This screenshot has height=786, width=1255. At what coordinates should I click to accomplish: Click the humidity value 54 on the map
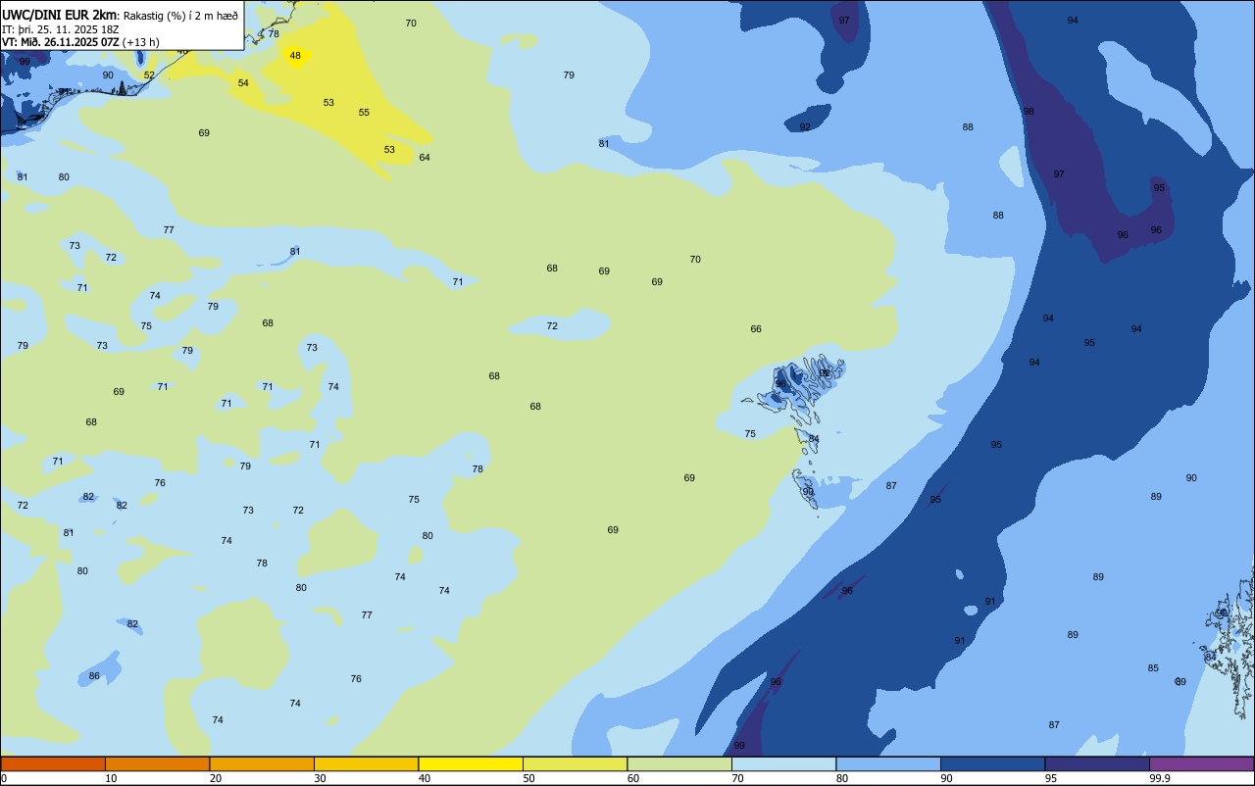point(243,83)
